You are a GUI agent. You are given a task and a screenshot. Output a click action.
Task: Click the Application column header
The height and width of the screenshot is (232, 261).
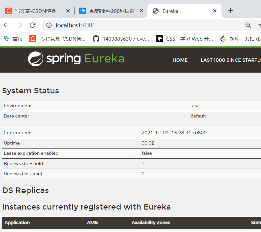click(17, 223)
